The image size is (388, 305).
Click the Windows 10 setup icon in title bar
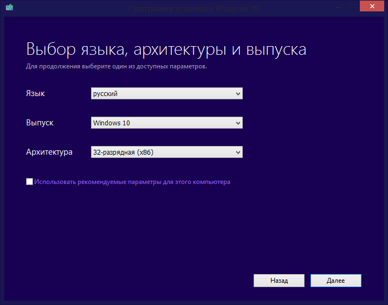[9, 7]
